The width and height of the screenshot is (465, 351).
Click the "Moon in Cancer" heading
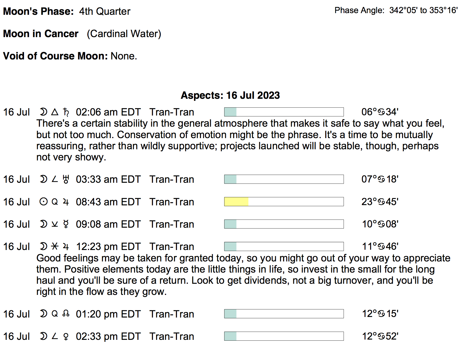pos(41,34)
